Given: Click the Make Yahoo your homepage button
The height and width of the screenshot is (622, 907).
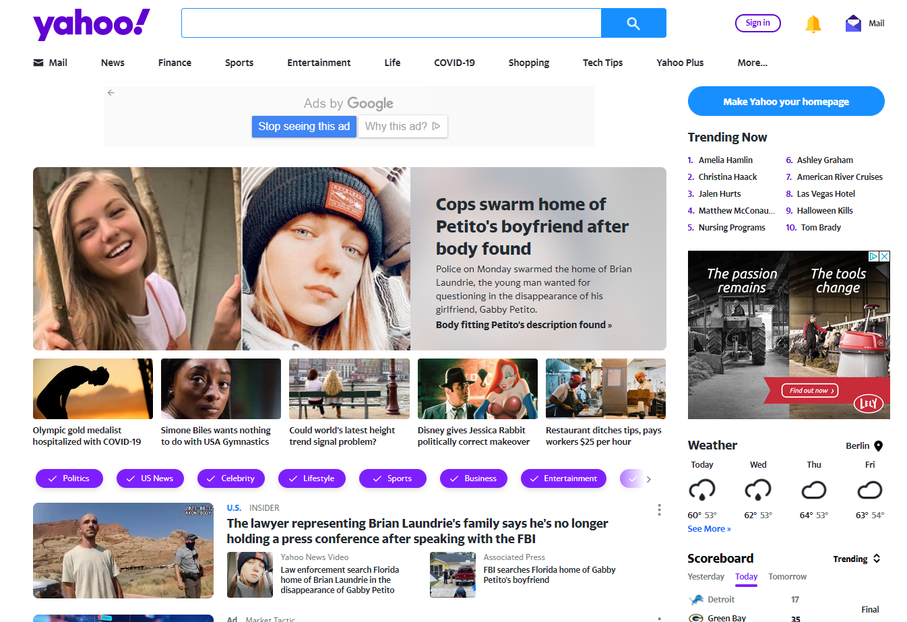Looking at the screenshot, I should pyautogui.click(x=786, y=100).
